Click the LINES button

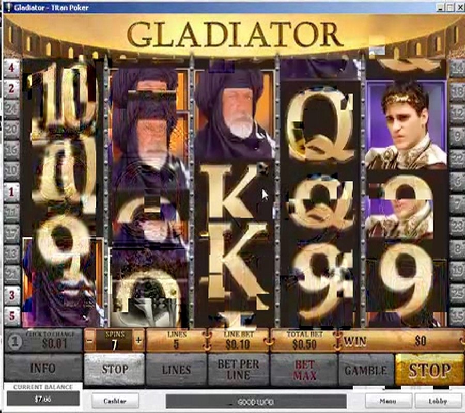(177, 370)
